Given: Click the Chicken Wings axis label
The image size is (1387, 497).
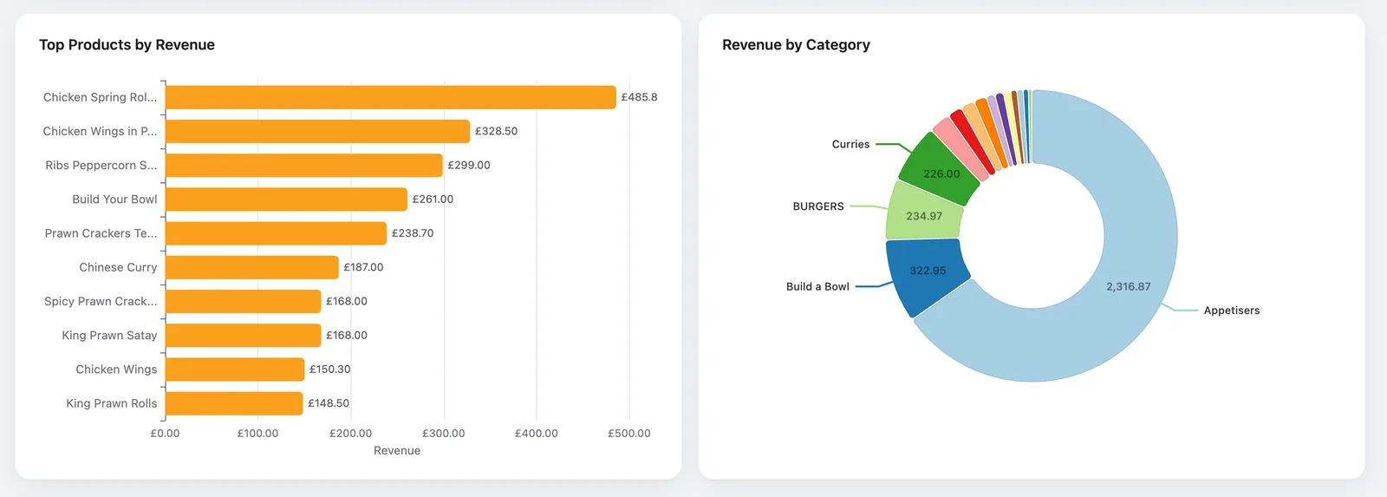Looking at the screenshot, I should [x=116, y=369].
